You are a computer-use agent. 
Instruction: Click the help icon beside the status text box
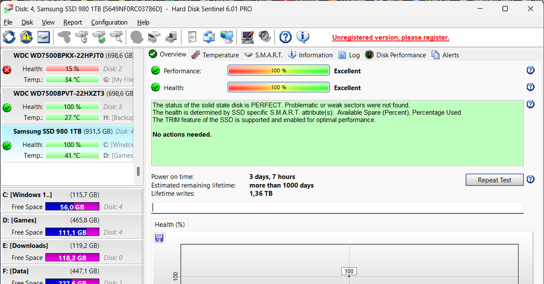530,104
